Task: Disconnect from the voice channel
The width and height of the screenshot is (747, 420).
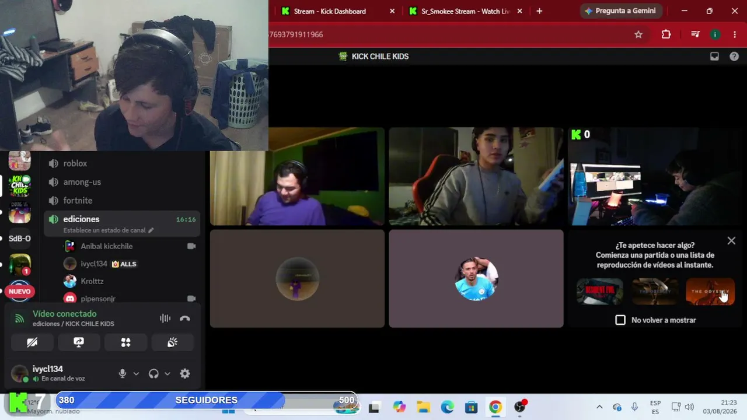Action: click(x=185, y=318)
